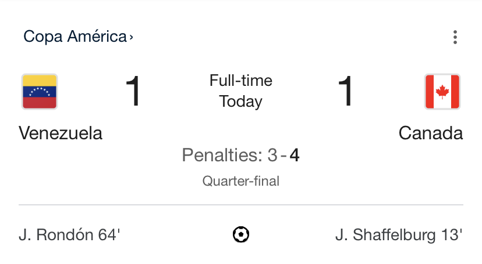The width and height of the screenshot is (482, 264).
Task: Select the Canada team name
Action: pos(431,133)
